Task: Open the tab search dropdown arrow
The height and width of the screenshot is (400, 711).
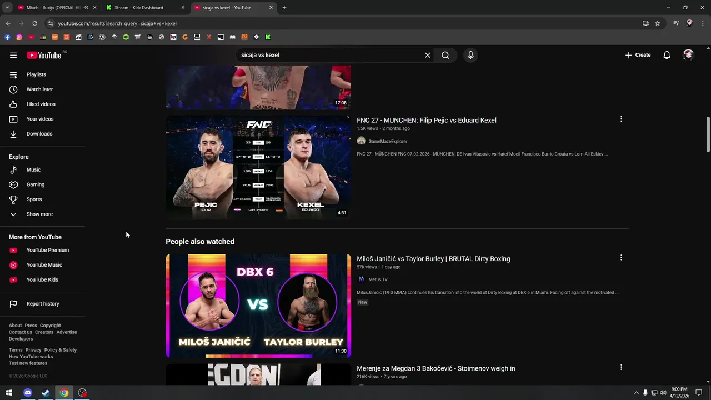Action: tap(7, 8)
